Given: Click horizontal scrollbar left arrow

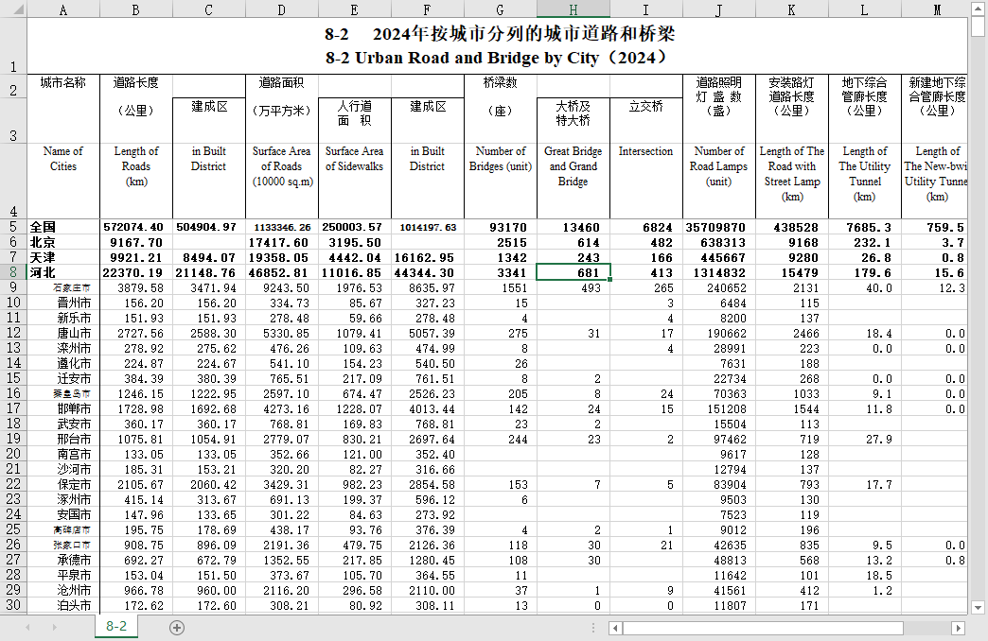Looking at the screenshot, I should (616, 628).
